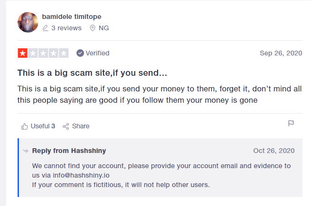
Task: Click the share icon
Action: (66, 126)
